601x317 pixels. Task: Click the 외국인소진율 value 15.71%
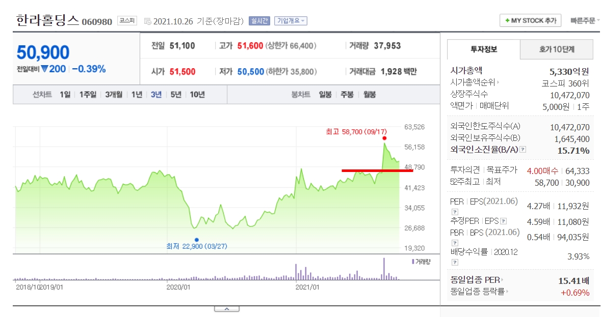tap(573, 151)
